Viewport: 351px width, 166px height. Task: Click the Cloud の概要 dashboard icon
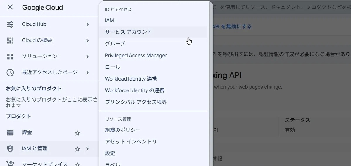point(10,40)
